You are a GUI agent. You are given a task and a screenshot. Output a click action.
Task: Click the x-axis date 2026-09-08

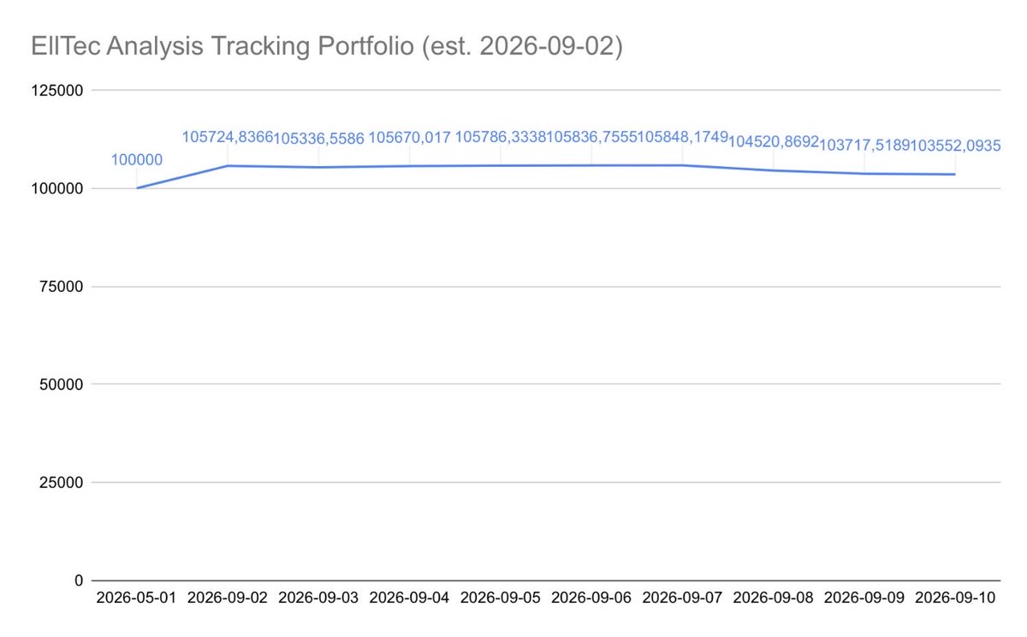click(773, 598)
